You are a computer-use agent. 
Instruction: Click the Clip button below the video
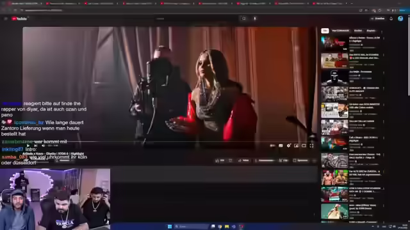(x=283, y=160)
